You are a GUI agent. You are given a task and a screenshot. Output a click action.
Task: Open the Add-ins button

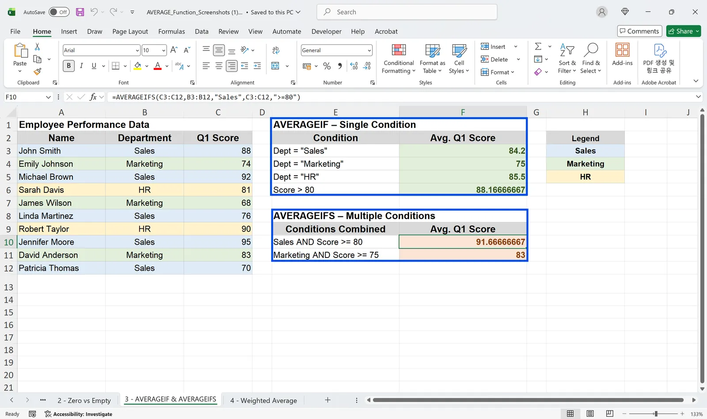click(622, 55)
